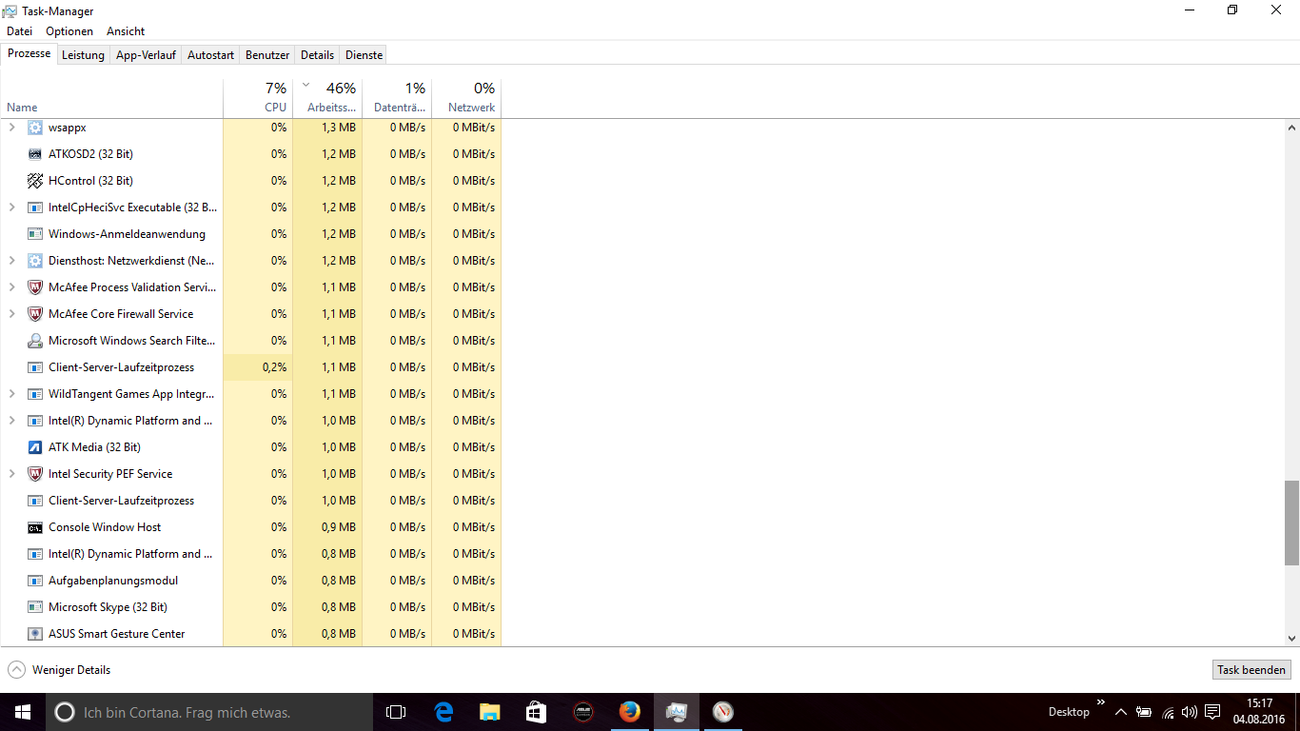
Task: Open the Action Center notification icon
Action: [1212, 712]
